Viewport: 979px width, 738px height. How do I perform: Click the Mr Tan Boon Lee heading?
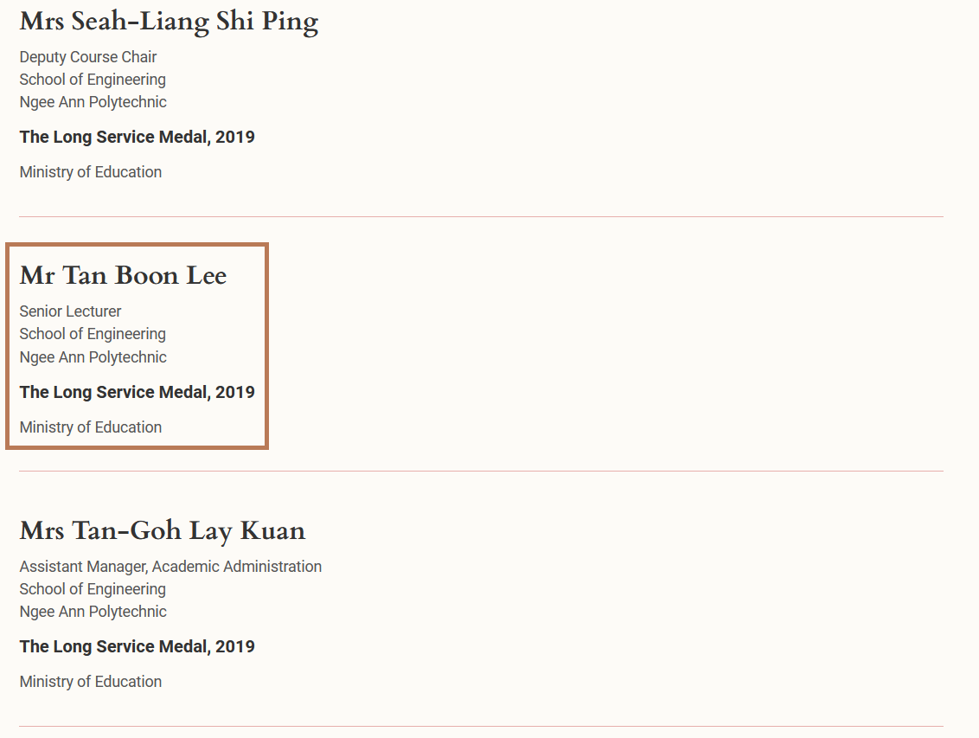(123, 275)
